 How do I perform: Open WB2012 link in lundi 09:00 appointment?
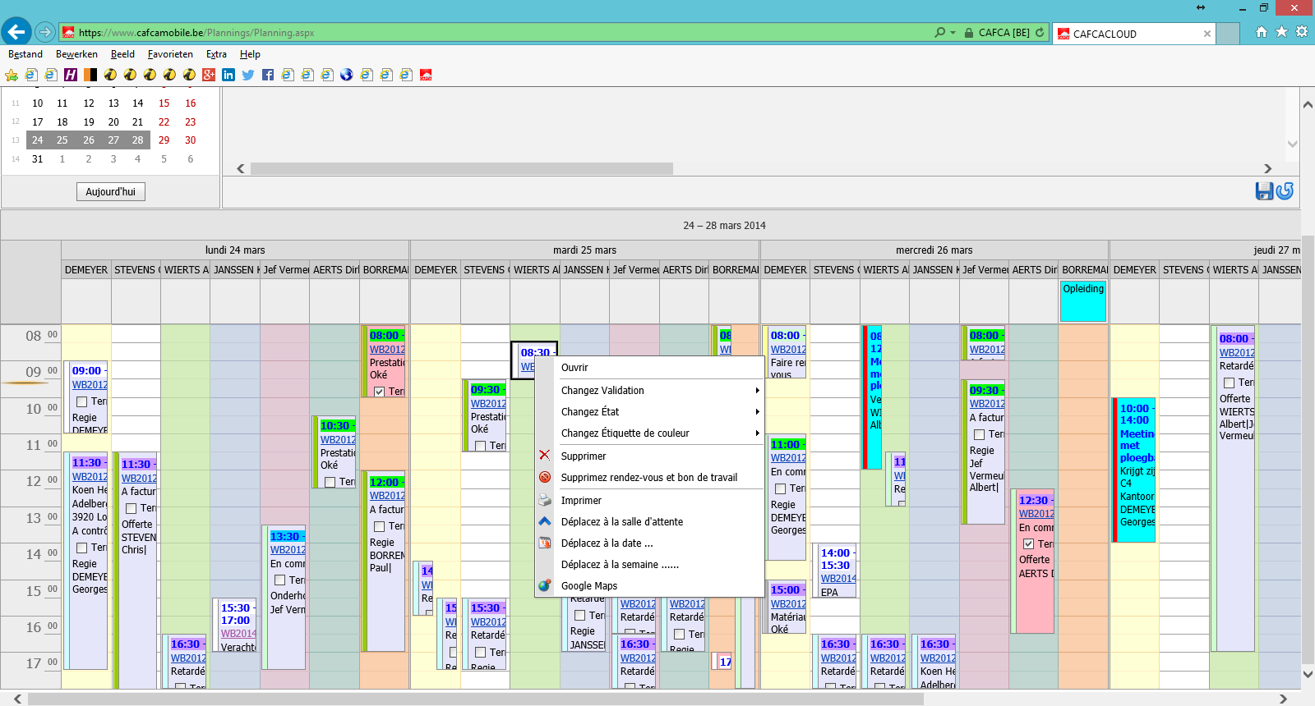click(90, 385)
